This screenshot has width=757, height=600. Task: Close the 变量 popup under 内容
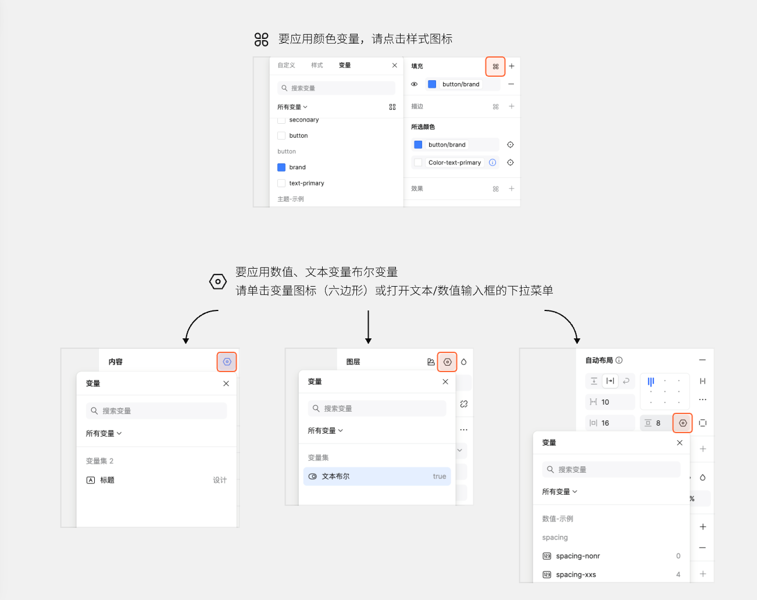coord(226,384)
